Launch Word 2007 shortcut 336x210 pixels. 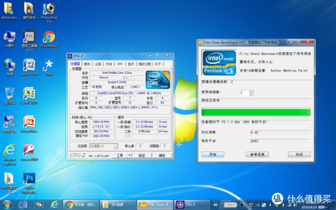[x=29, y=67]
